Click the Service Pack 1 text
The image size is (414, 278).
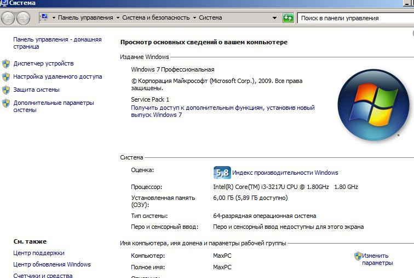point(150,99)
